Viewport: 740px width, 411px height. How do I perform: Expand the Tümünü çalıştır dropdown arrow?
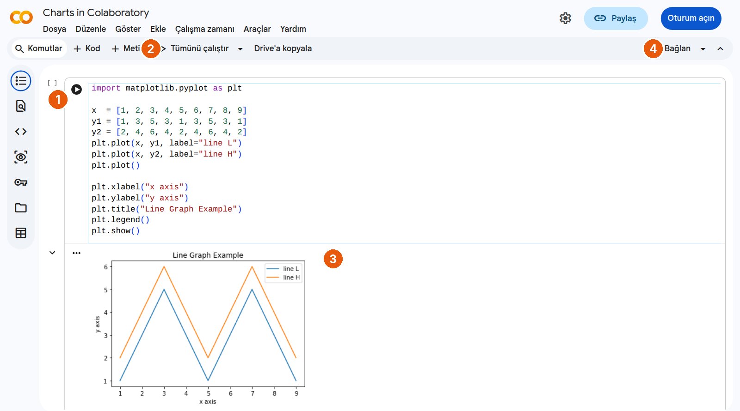point(240,48)
